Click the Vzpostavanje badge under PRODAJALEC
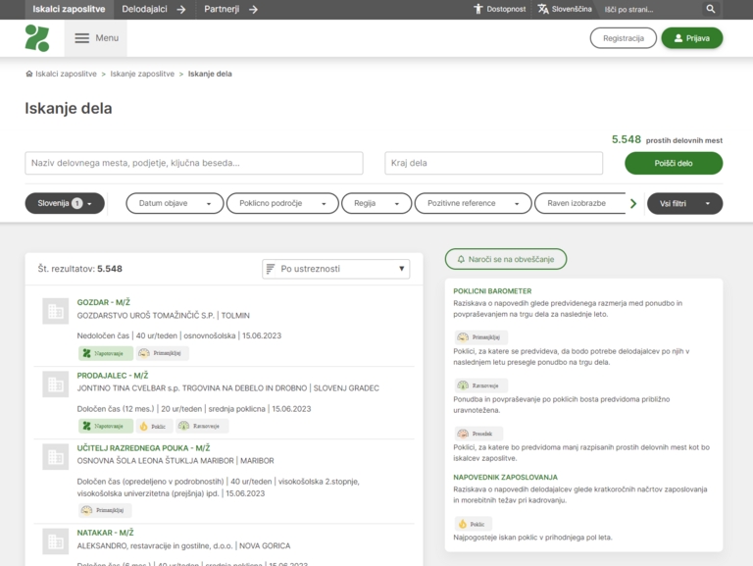 tap(105, 426)
